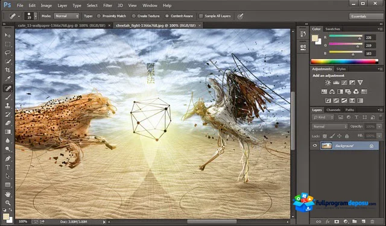The height and width of the screenshot is (226, 386).
Task: Hide the Background layer eye icon
Action: 315,146
